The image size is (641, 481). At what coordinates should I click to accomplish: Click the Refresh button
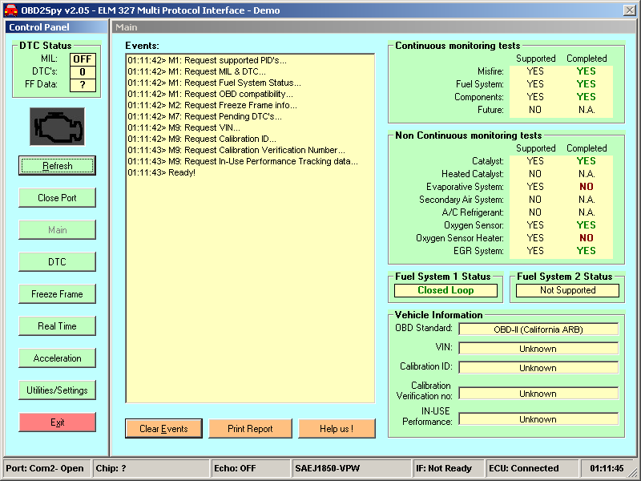pos(57,166)
